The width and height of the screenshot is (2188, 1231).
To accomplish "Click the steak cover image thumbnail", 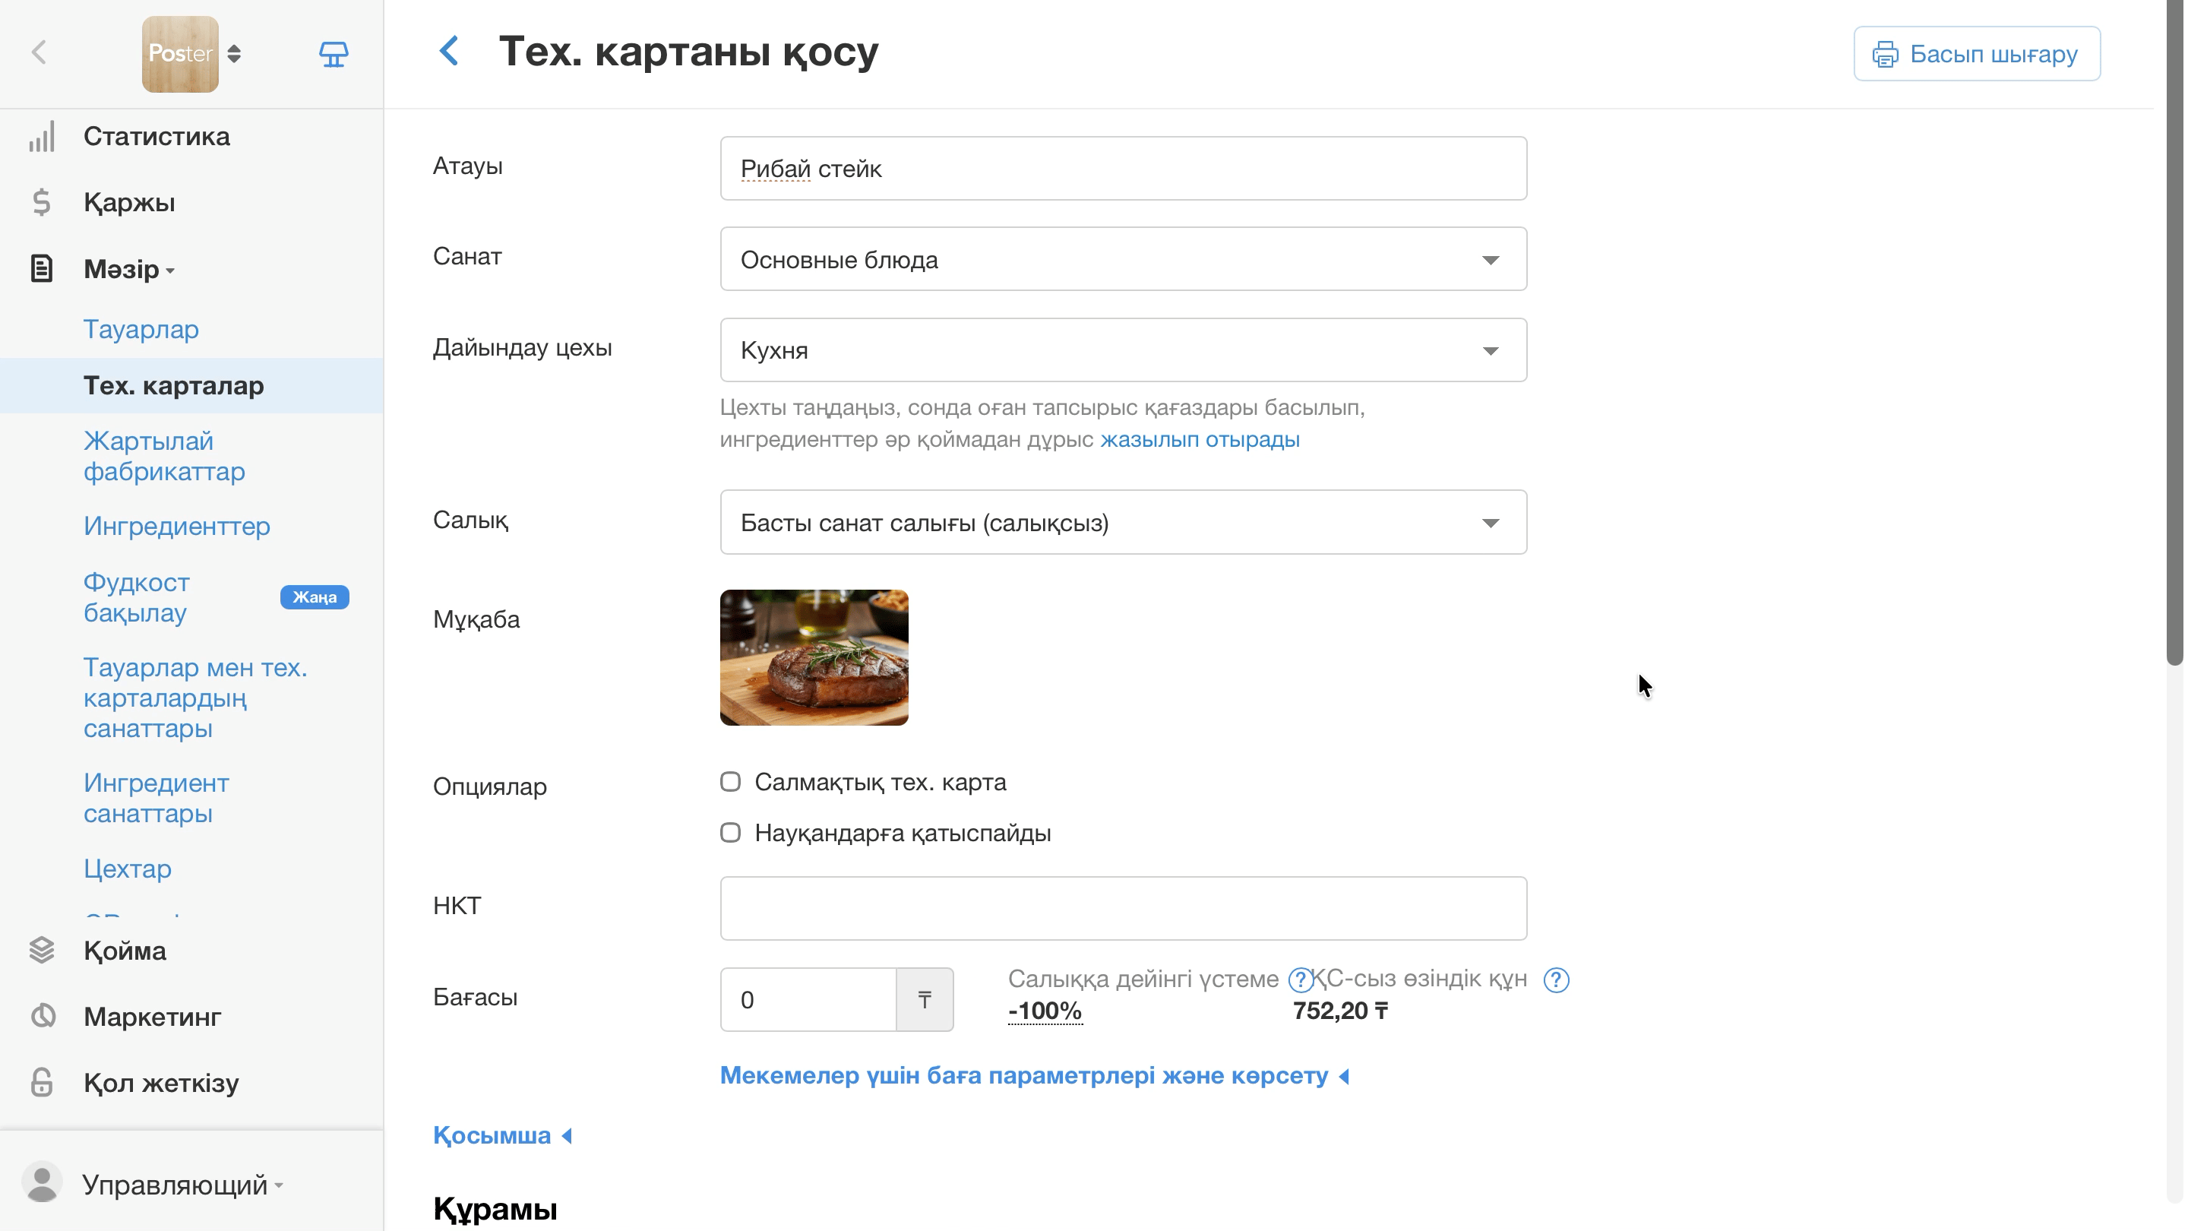I will click(814, 657).
